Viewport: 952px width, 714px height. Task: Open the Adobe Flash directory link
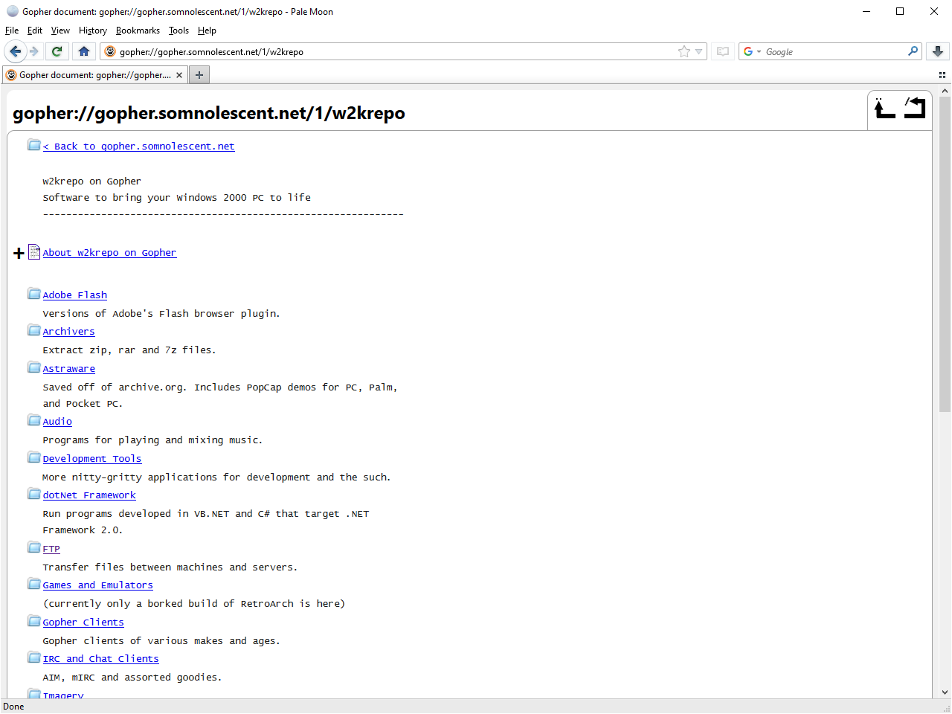coord(74,295)
